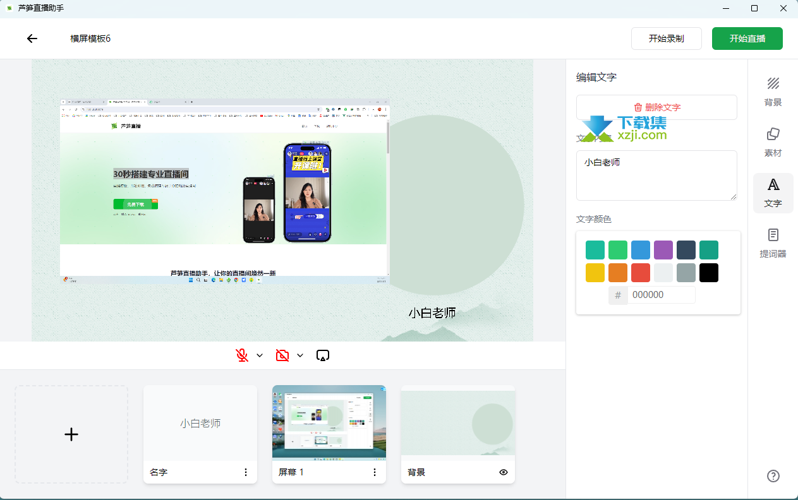Toggle the disabled camera icon
Image resolution: width=798 pixels, height=500 pixels.
pyautogui.click(x=282, y=355)
